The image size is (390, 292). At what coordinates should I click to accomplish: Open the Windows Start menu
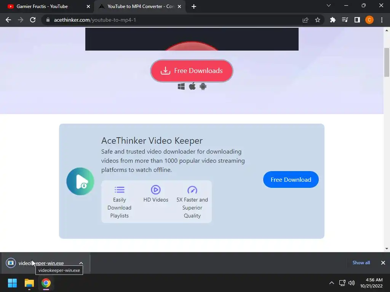point(12,283)
